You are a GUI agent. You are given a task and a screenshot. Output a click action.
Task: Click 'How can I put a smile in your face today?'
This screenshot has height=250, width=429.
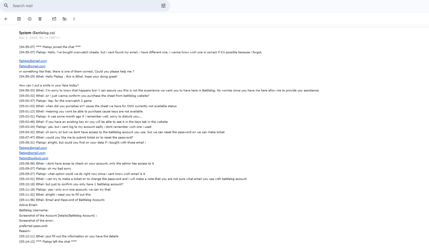(49, 85)
